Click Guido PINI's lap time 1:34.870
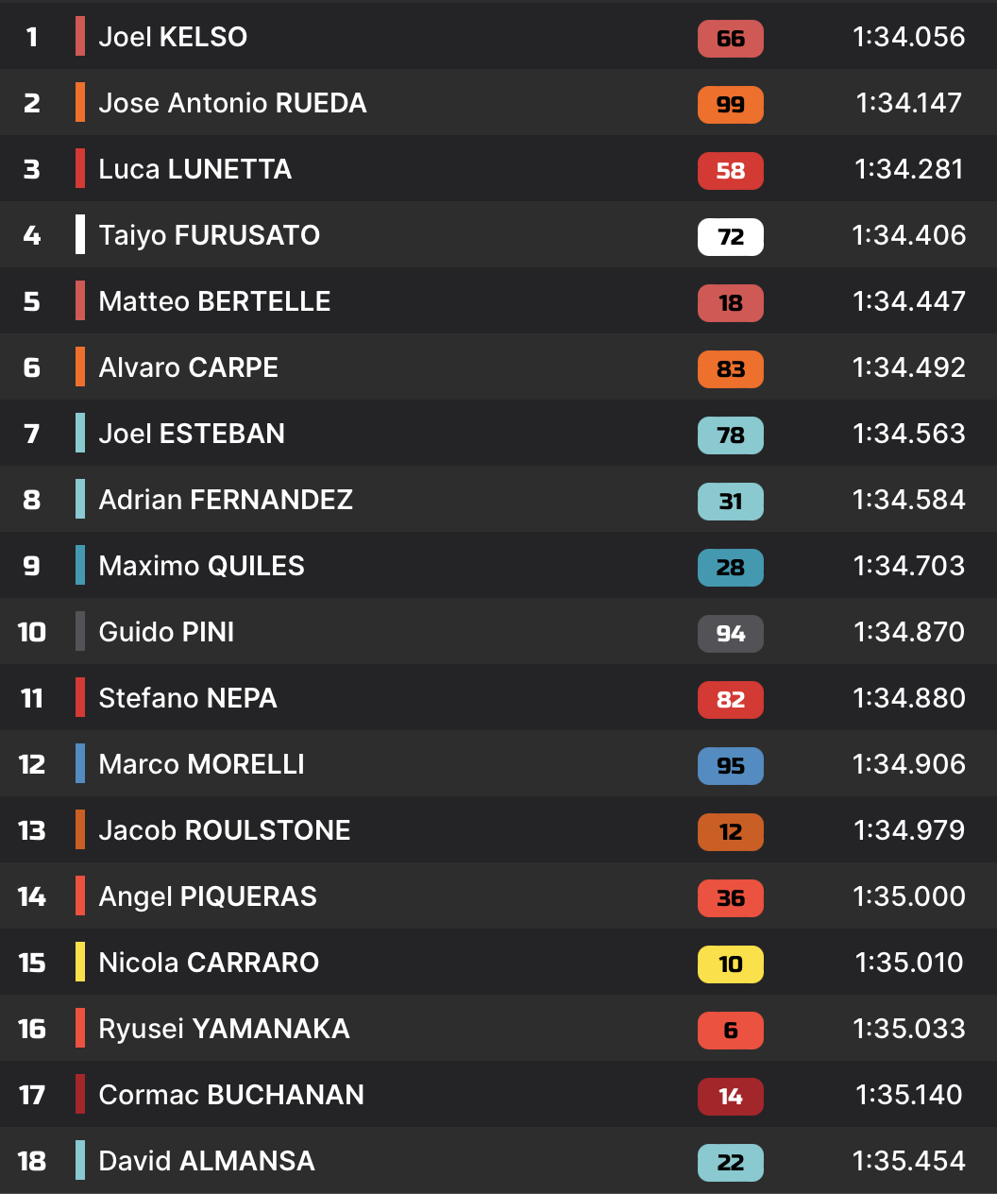997x1194 pixels. (x=908, y=632)
